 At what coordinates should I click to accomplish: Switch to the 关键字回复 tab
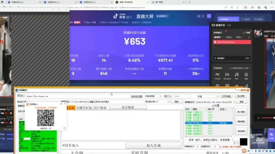[x=84, y=107]
